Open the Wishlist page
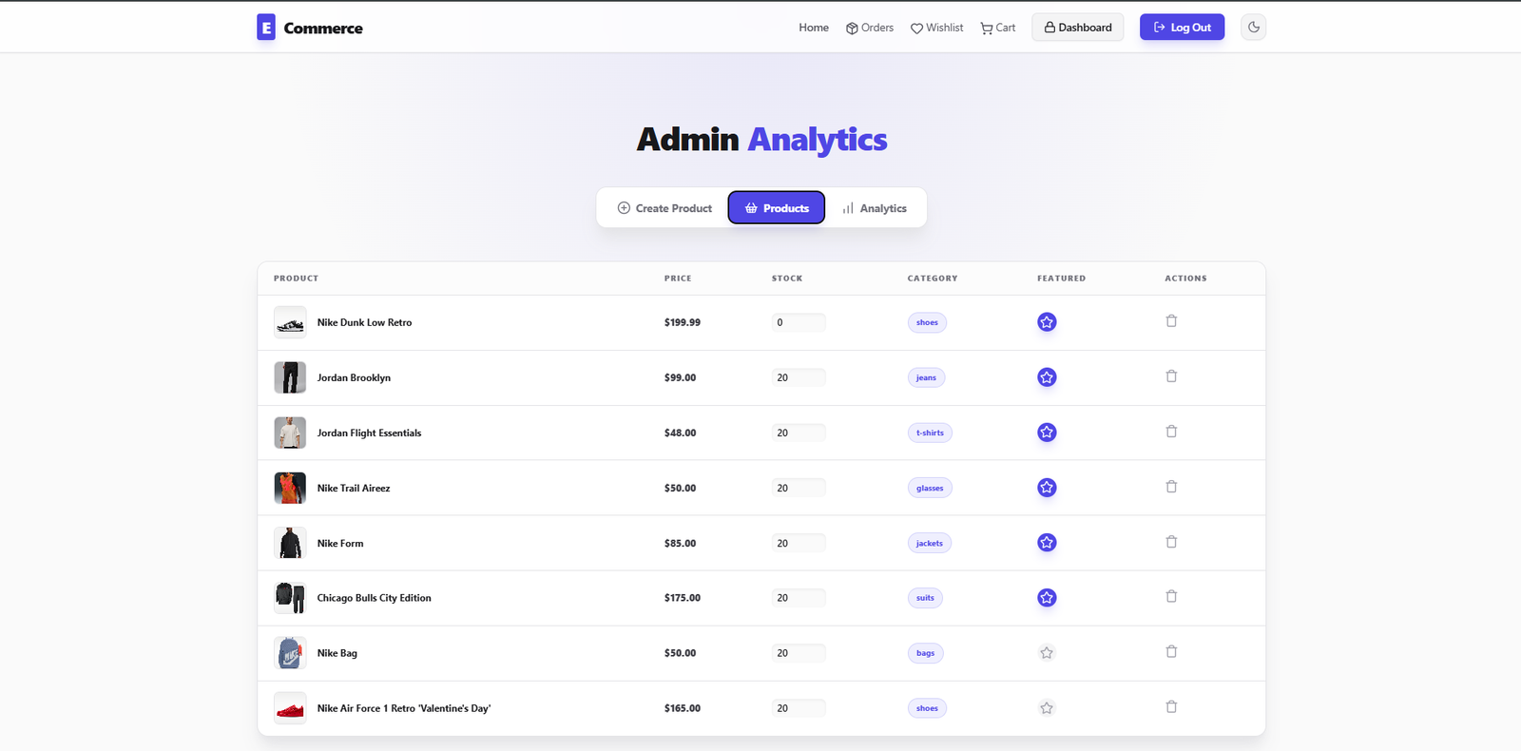The height and width of the screenshot is (751, 1521). pos(936,28)
